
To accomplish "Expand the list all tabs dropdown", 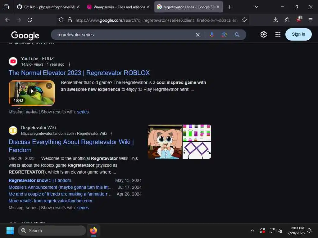I will click(x=256, y=7).
